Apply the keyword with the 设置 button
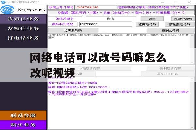 152,19
